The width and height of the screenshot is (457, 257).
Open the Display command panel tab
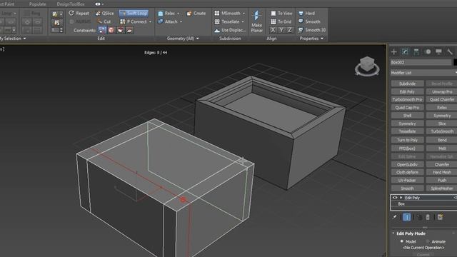[x=438, y=52]
